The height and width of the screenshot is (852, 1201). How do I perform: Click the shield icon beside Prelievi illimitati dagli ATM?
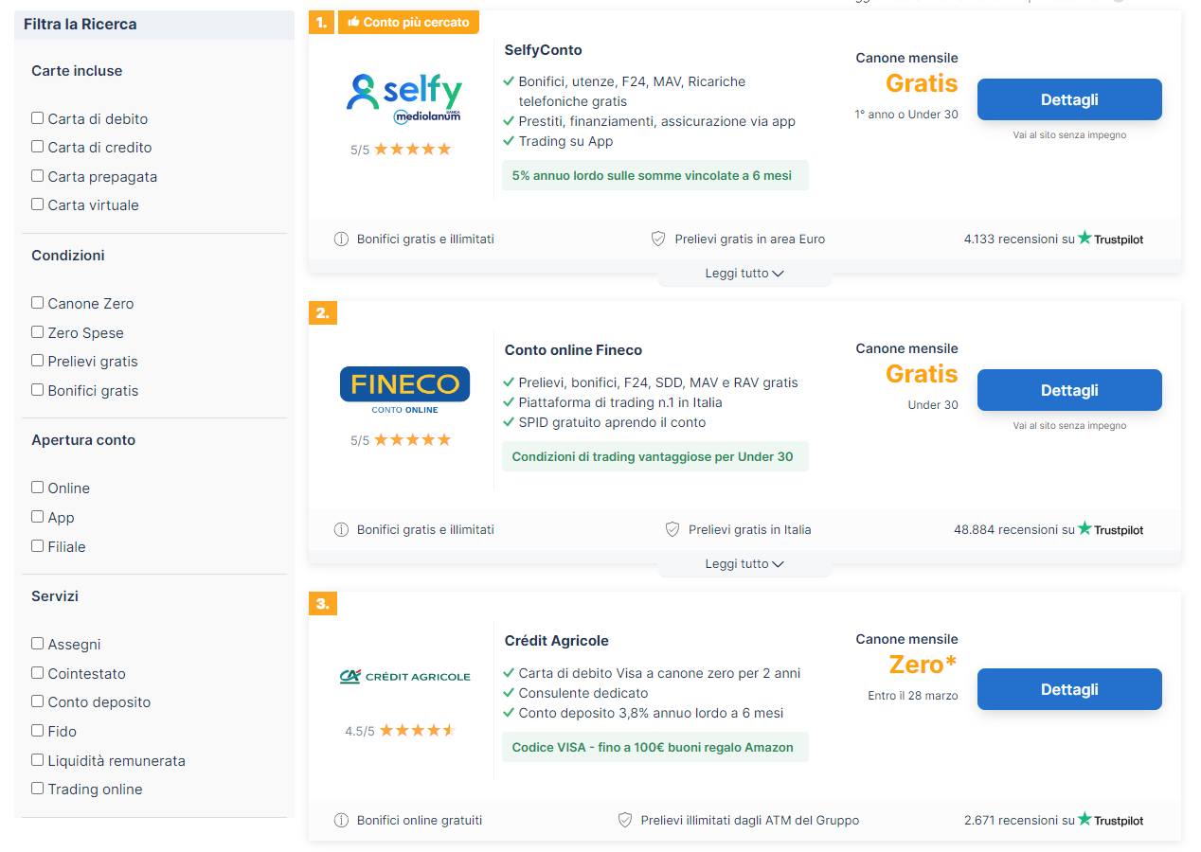pyautogui.click(x=625, y=821)
